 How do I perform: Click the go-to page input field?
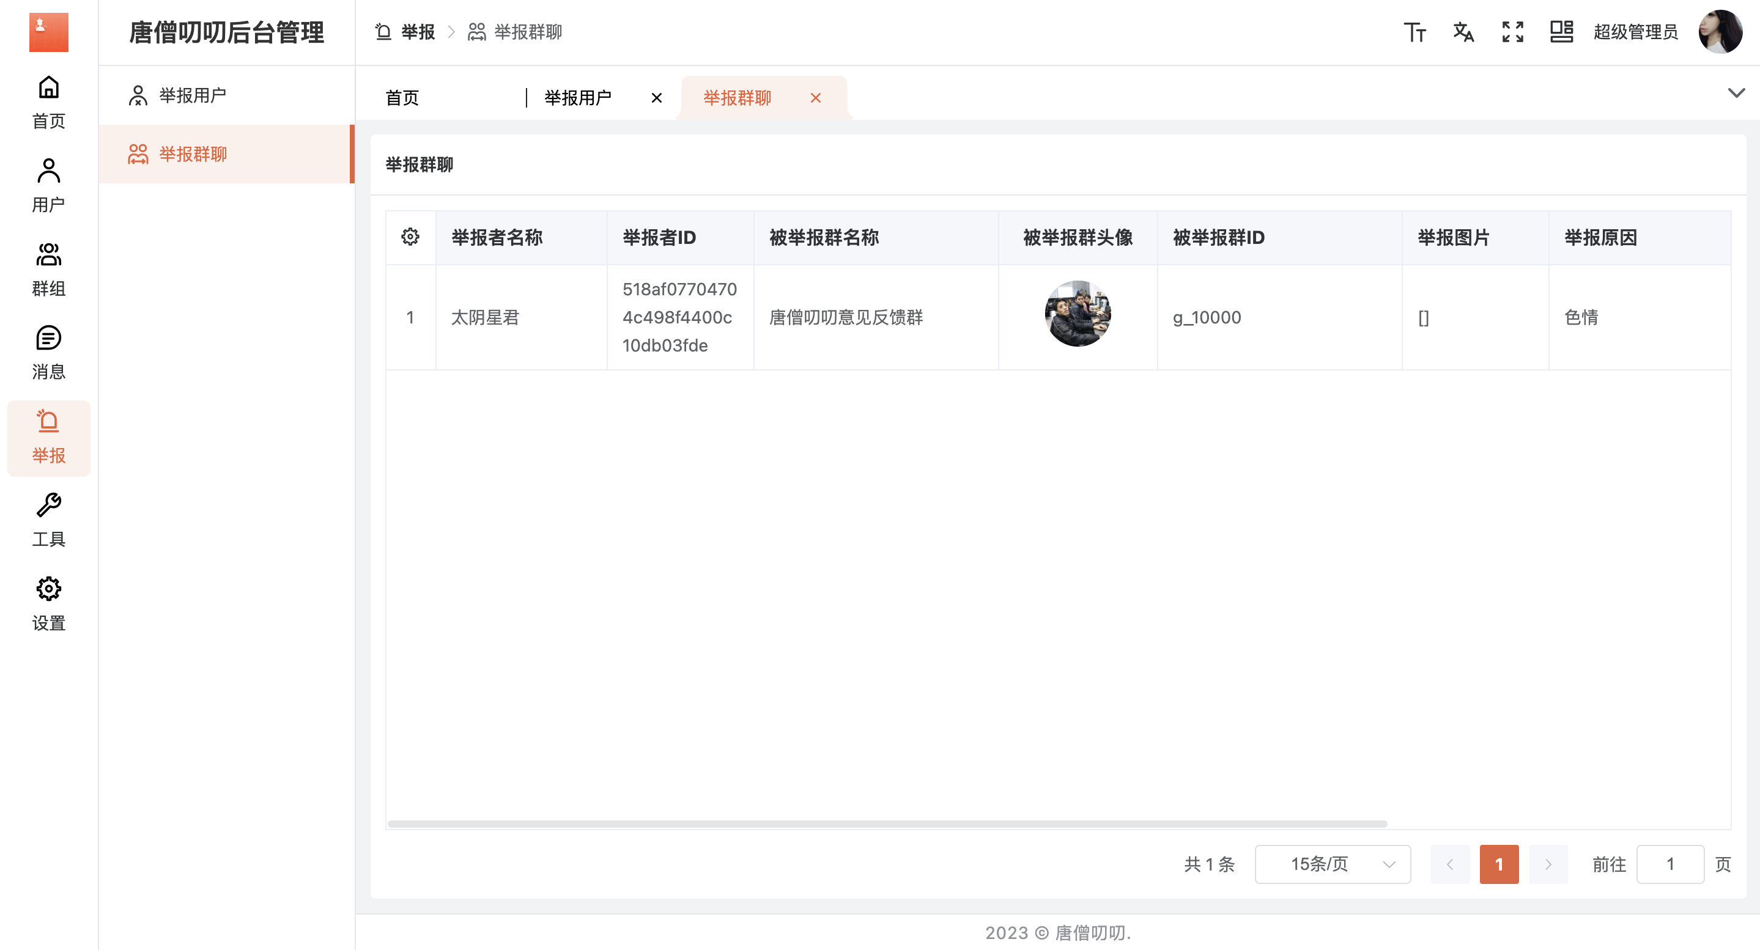pos(1669,864)
